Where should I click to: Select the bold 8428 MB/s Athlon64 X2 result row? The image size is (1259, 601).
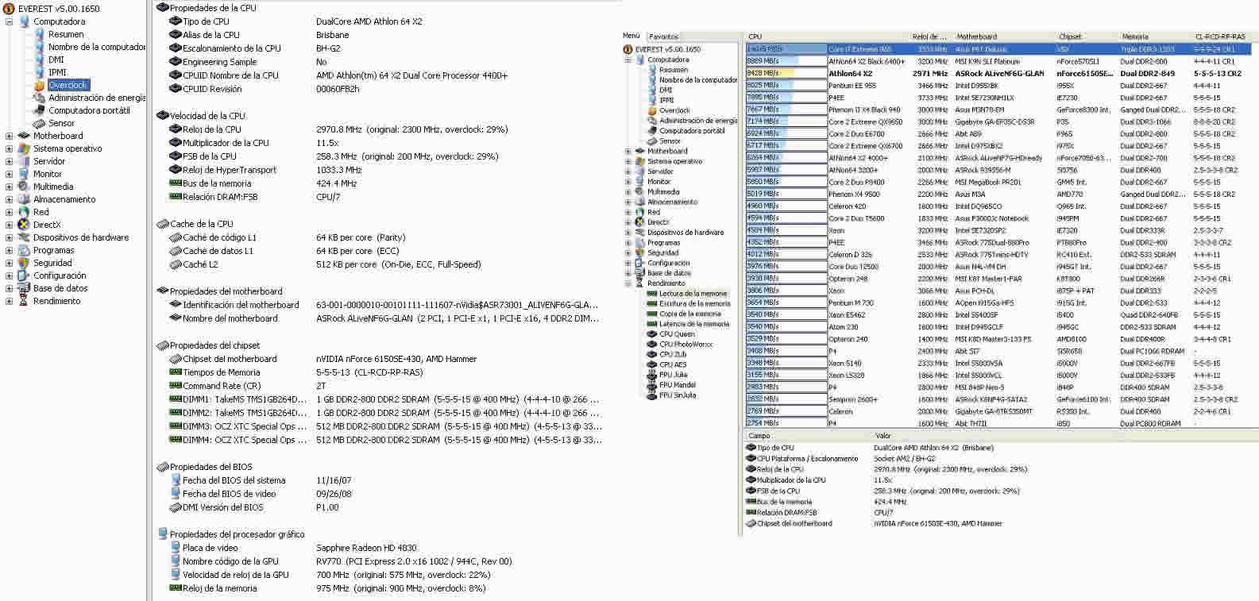point(998,74)
